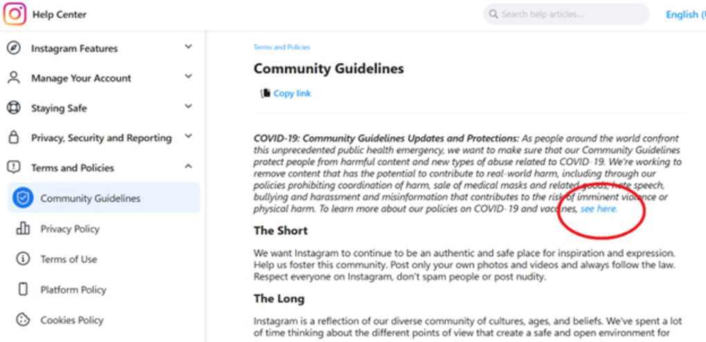Viewport: 706px width, 342px height.
Task: Open the Cookies Policy page
Action: click(x=72, y=320)
